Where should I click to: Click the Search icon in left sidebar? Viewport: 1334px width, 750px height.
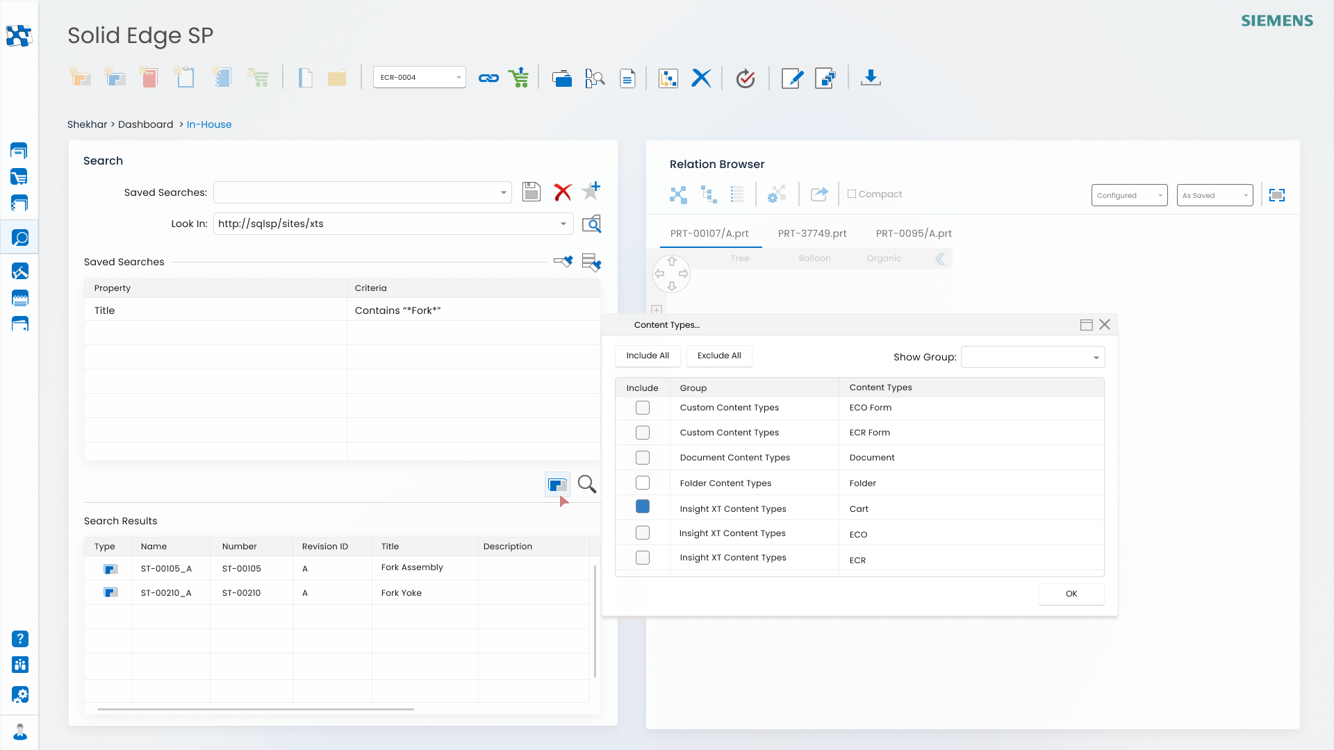pos(20,238)
